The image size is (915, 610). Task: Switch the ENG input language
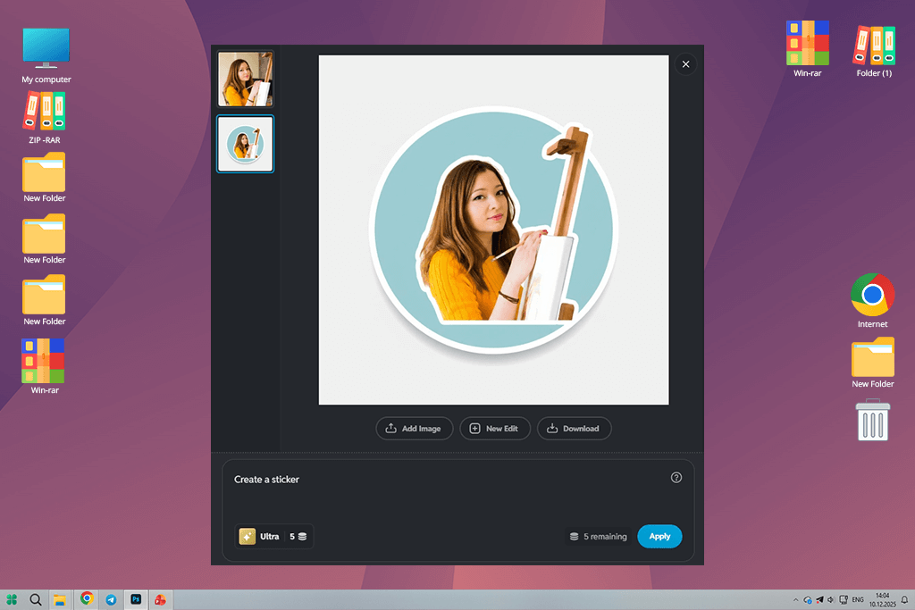point(858,599)
